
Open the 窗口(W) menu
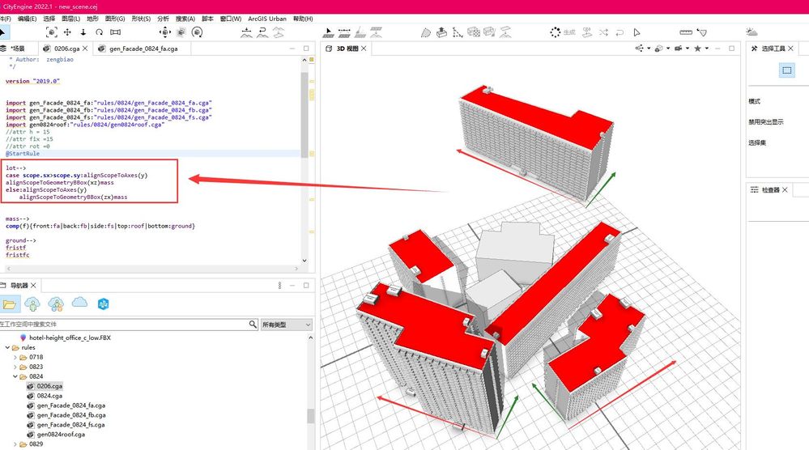point(230,19)
